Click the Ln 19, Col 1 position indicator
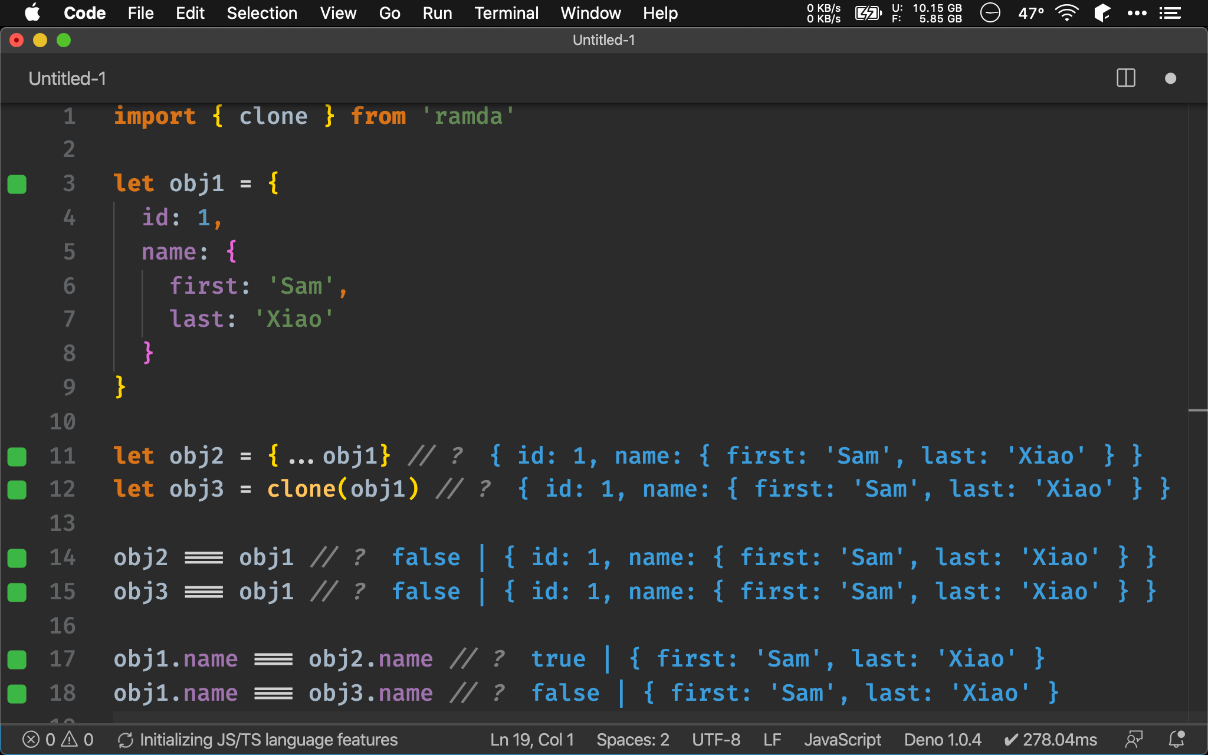The width and height of the screenshot is (1208, 755). pyautogui.click(x=532, y=740)
